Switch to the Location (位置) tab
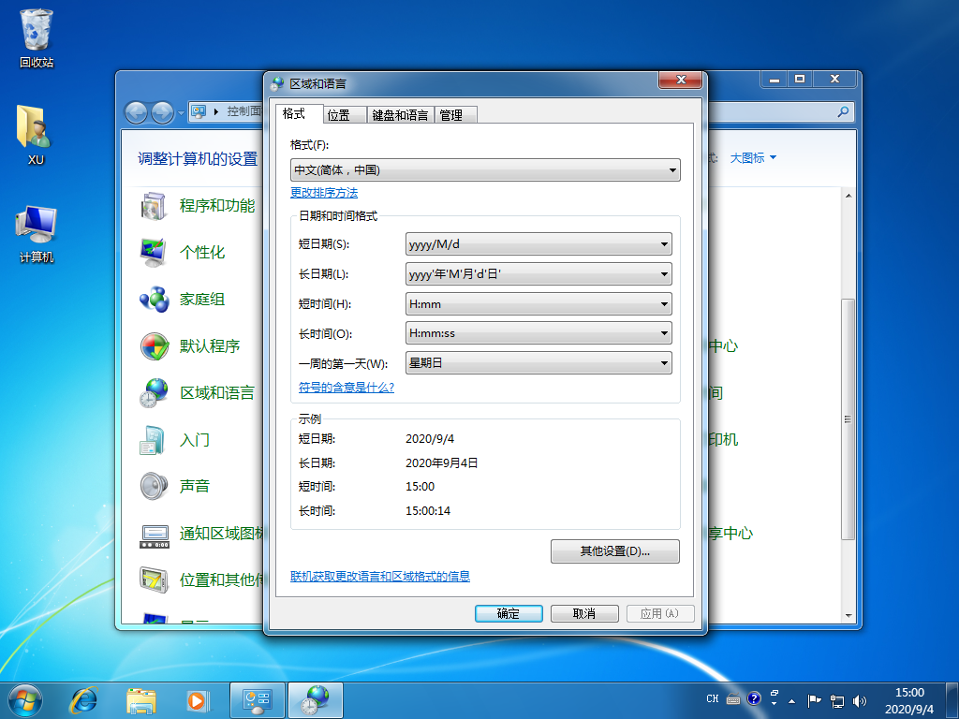 pos(345,115)
